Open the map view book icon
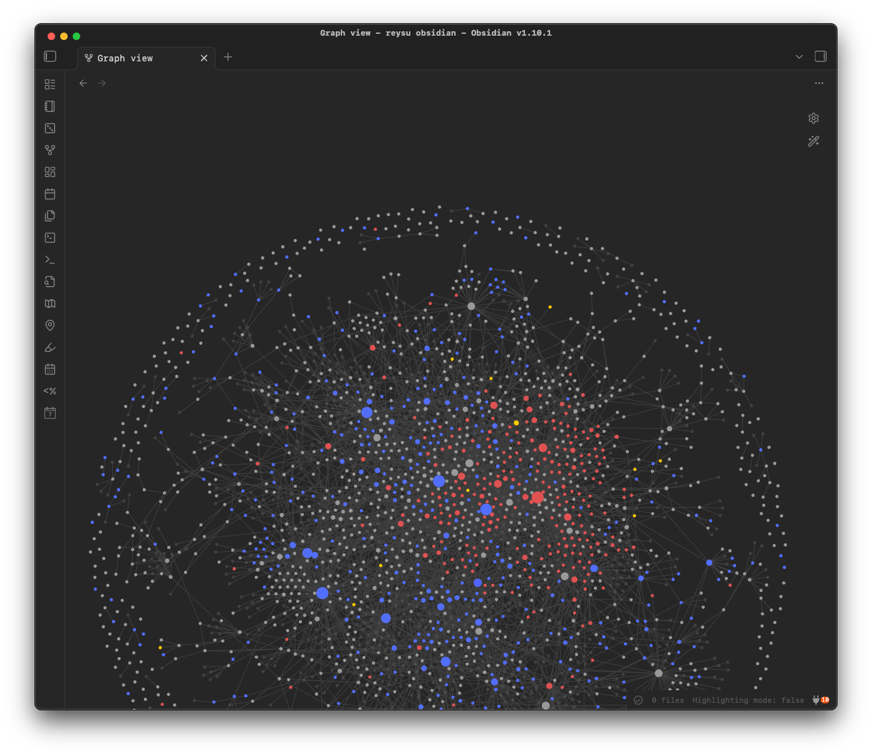The height and width of the screenshot is (756, 872). coord(50,304)
